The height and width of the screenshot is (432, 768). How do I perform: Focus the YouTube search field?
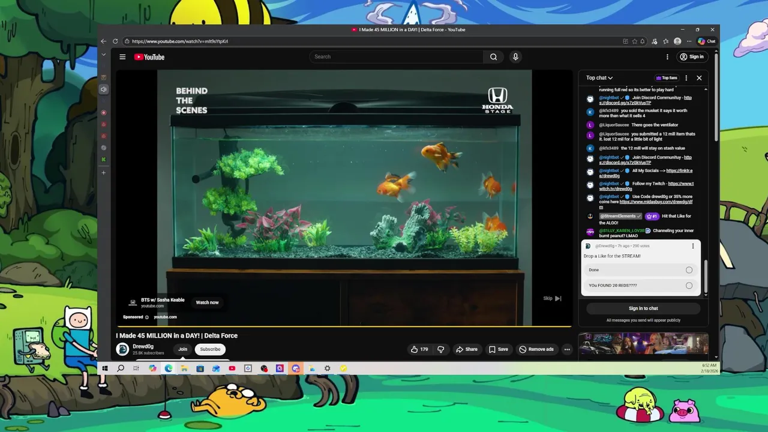coord(397,57)
